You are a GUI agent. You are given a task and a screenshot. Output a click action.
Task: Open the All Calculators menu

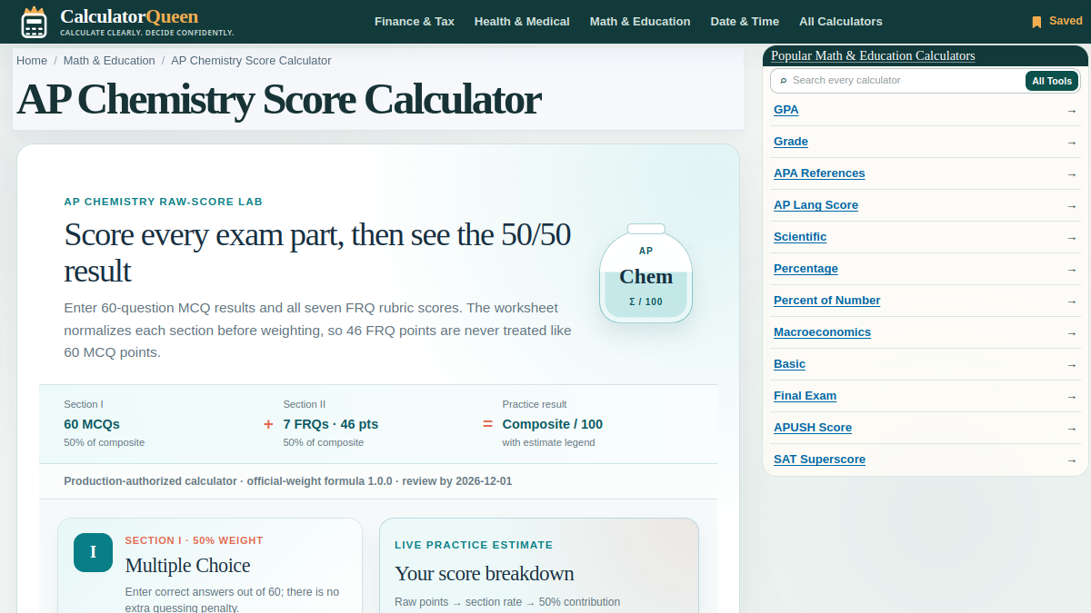click(x=841, y=22)
